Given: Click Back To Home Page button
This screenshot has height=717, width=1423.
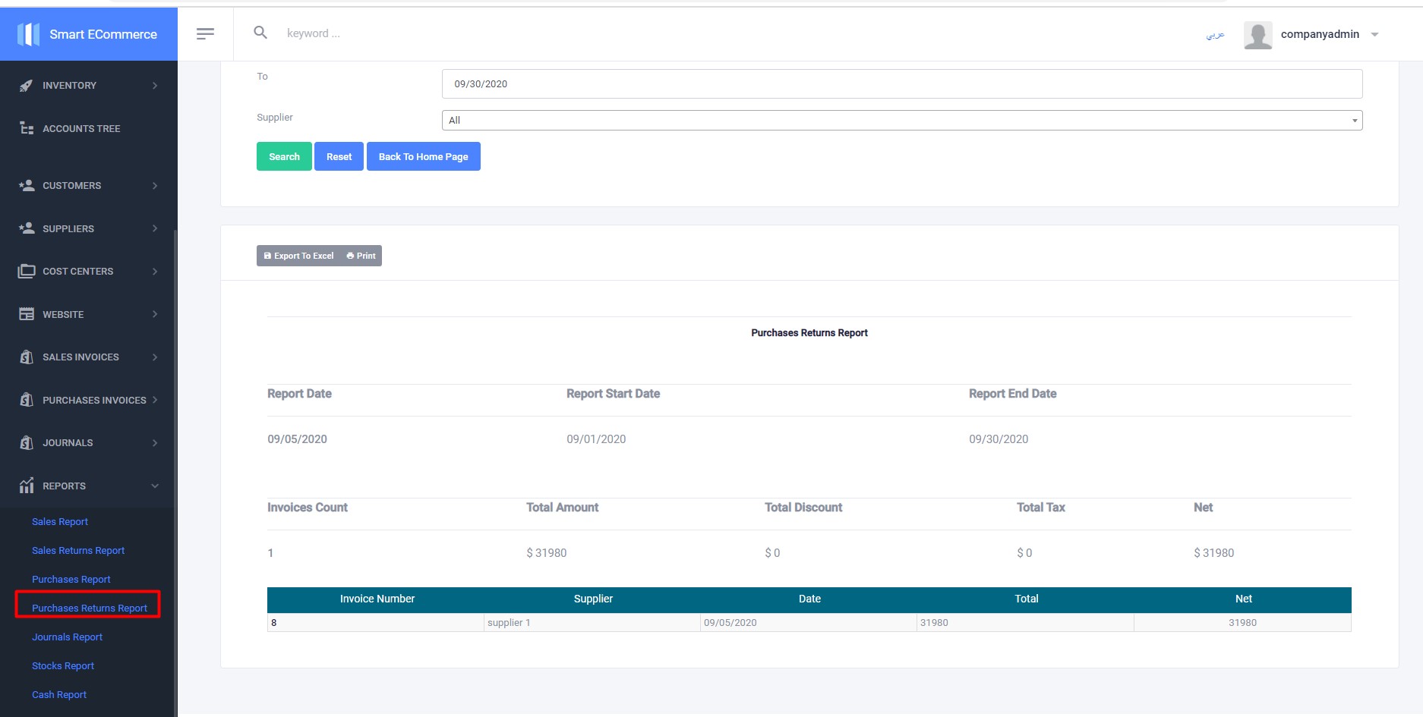Looking at the screenshot, I should tap(423, 156).
